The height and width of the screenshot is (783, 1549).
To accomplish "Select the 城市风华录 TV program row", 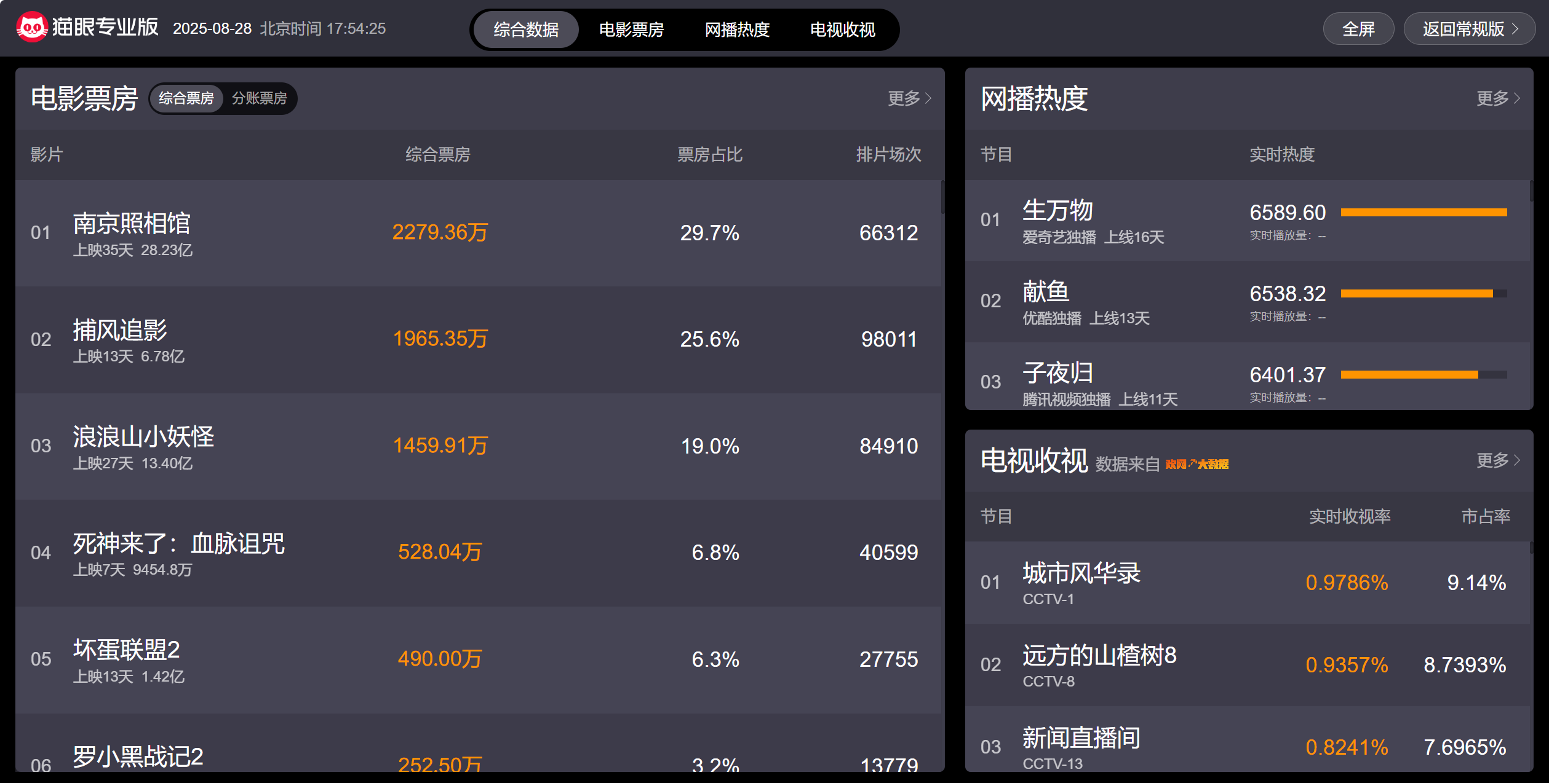I will click(1081, 573).
